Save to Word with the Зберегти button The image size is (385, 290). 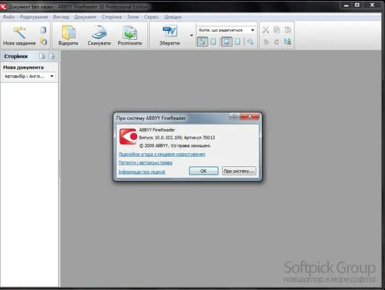(x=169, y=36)
